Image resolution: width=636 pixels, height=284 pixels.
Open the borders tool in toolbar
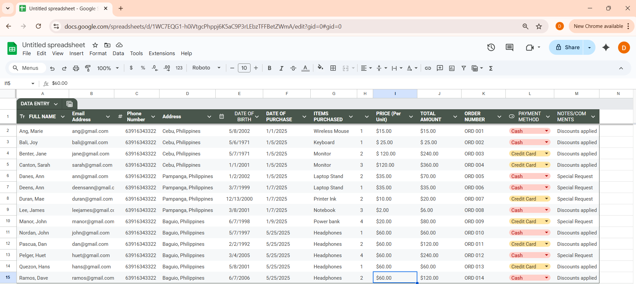(333, 68)
